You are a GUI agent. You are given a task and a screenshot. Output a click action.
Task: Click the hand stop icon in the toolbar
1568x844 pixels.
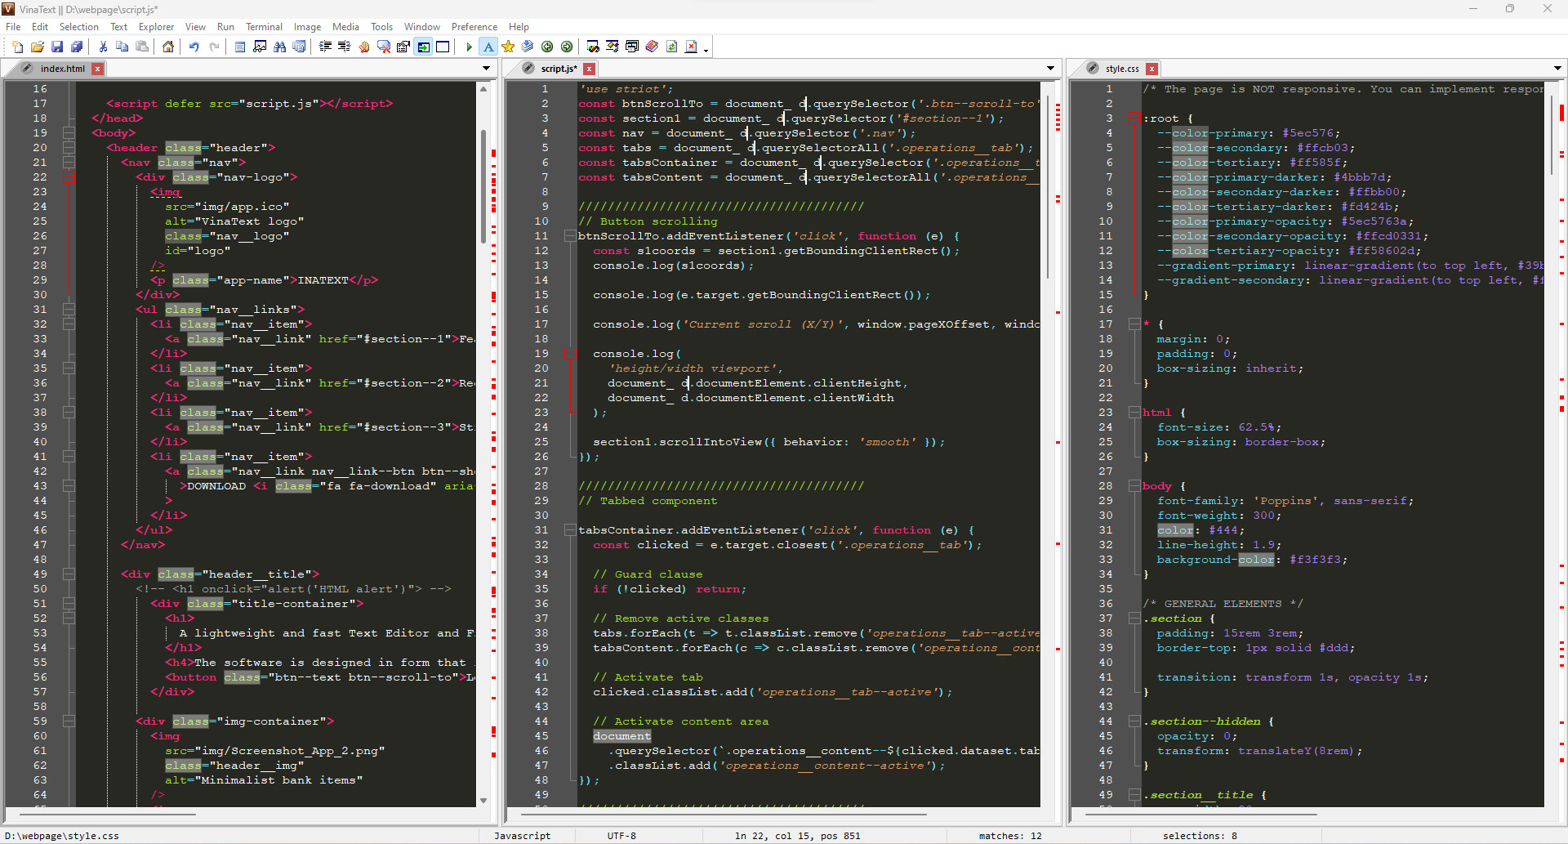coord(364,47)
